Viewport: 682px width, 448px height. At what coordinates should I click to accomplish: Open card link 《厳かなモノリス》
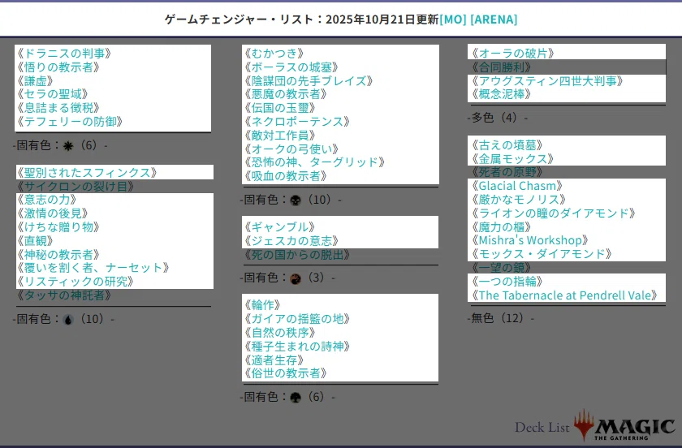pyautogui.click(x=519, y=200)
